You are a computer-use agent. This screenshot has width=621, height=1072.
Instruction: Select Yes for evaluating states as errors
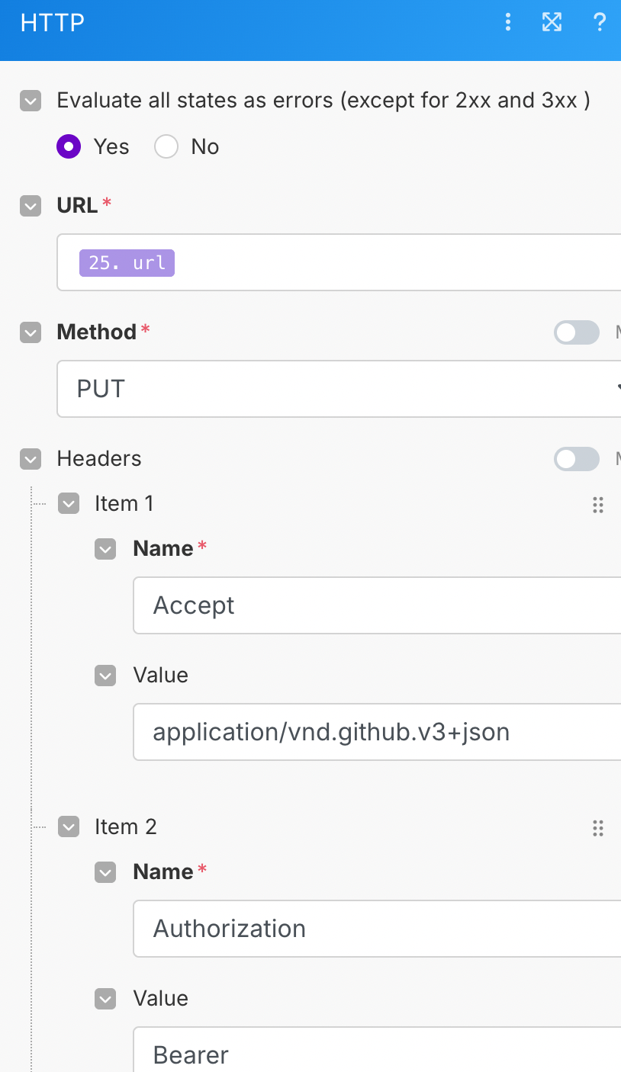[x=69, y=146]
